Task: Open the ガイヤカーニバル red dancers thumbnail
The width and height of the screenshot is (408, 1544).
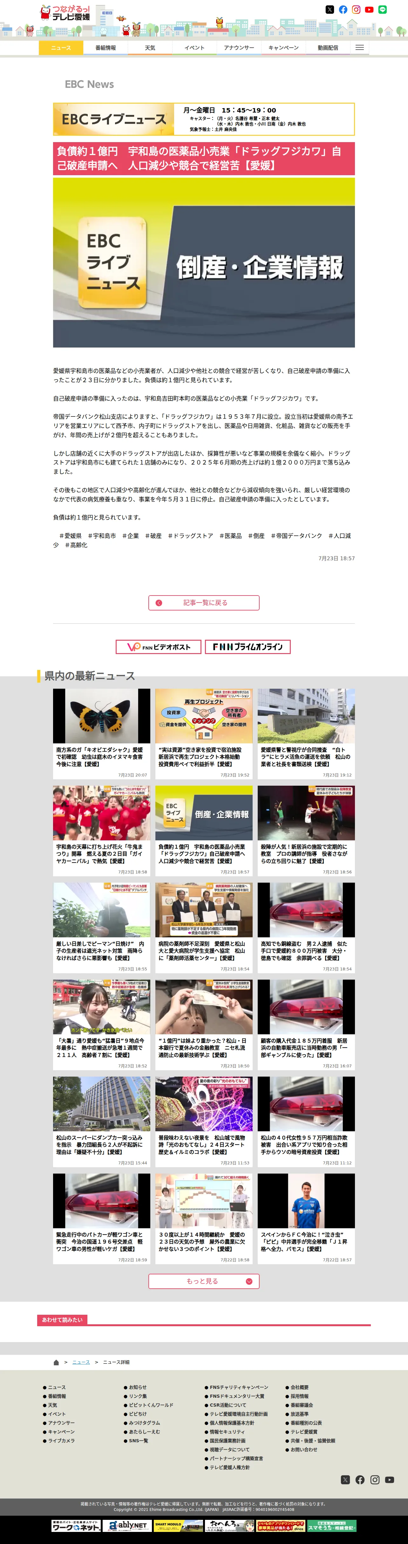Action: (x=101, y=813)
